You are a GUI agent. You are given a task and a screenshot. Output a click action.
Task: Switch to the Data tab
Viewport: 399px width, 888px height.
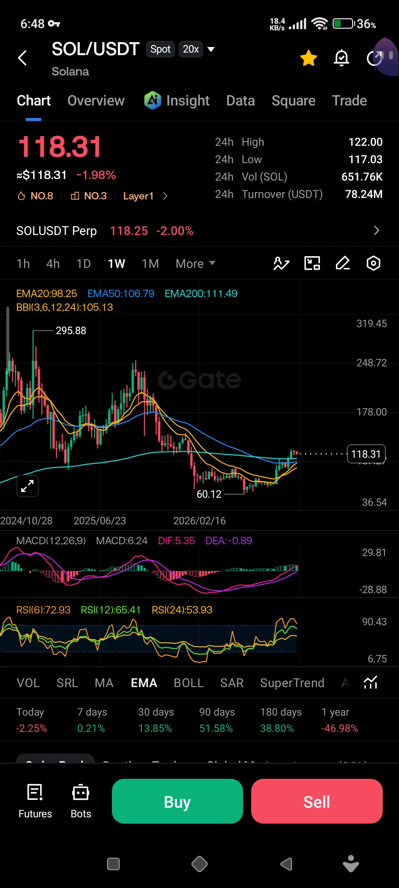pos(241,101)
